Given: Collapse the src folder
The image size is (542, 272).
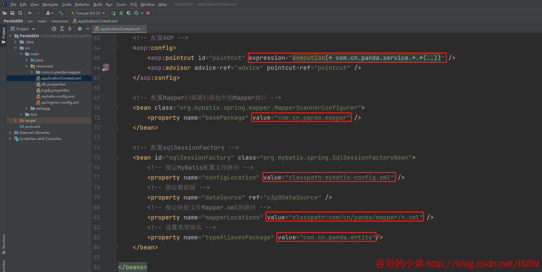Looking at the screenshot, I should (x=16, y=48).
